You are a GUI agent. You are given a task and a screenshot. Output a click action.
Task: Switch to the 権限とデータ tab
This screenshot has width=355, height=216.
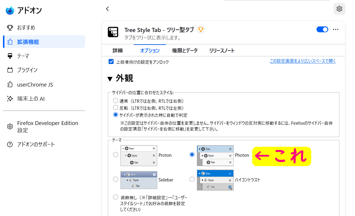(185, 50)
